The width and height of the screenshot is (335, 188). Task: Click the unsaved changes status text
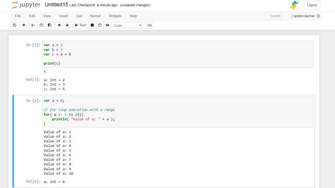[135, 5]
